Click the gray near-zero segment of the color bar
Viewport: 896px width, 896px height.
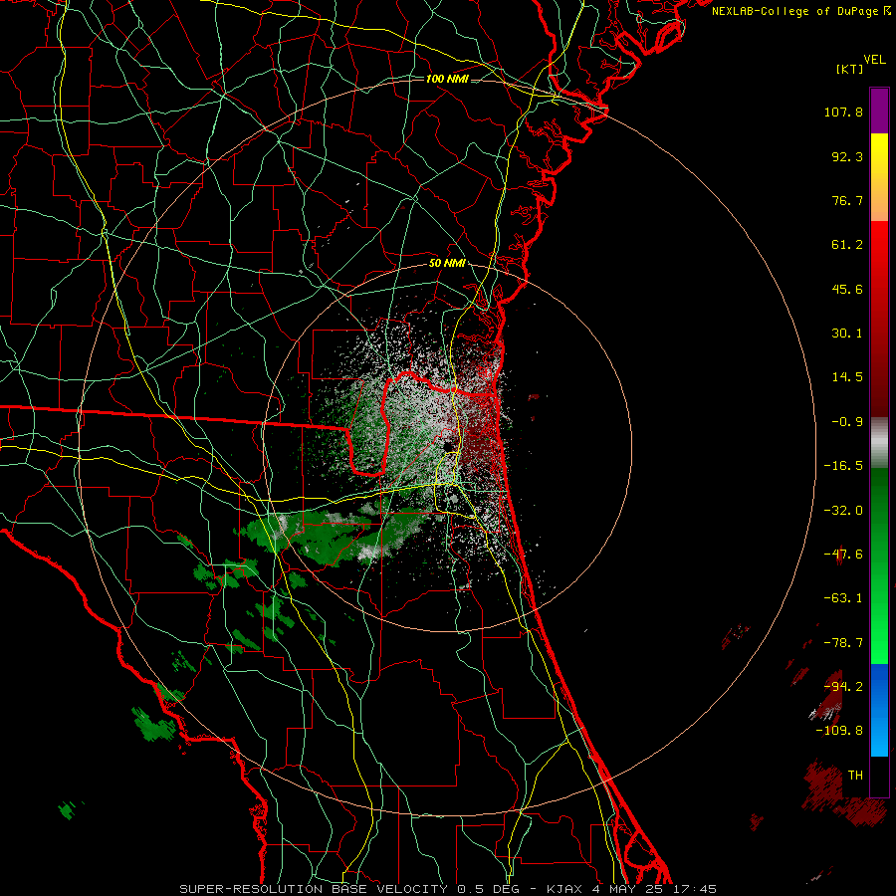879,443
